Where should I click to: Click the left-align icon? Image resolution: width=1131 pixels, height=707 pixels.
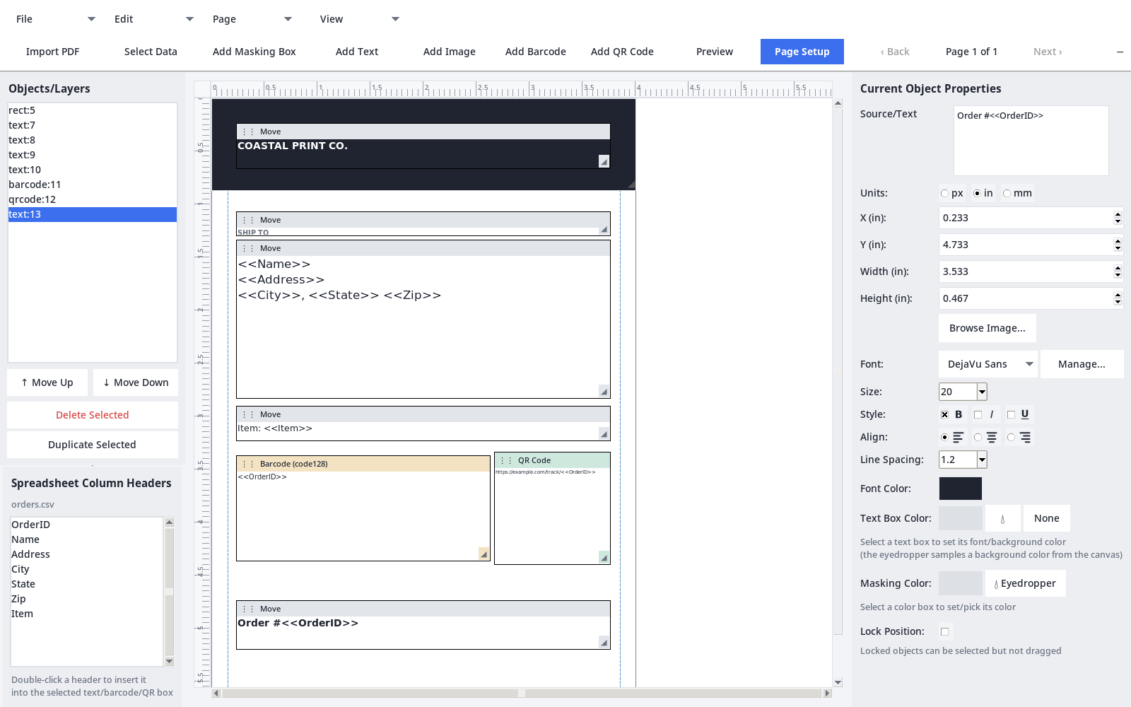(958, 438)
